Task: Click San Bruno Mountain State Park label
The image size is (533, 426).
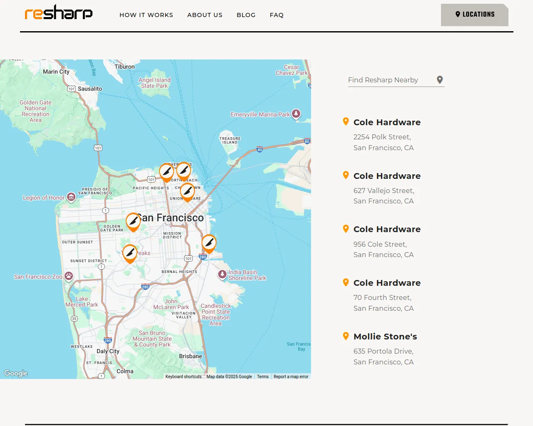Action: (x=152, y=339)
